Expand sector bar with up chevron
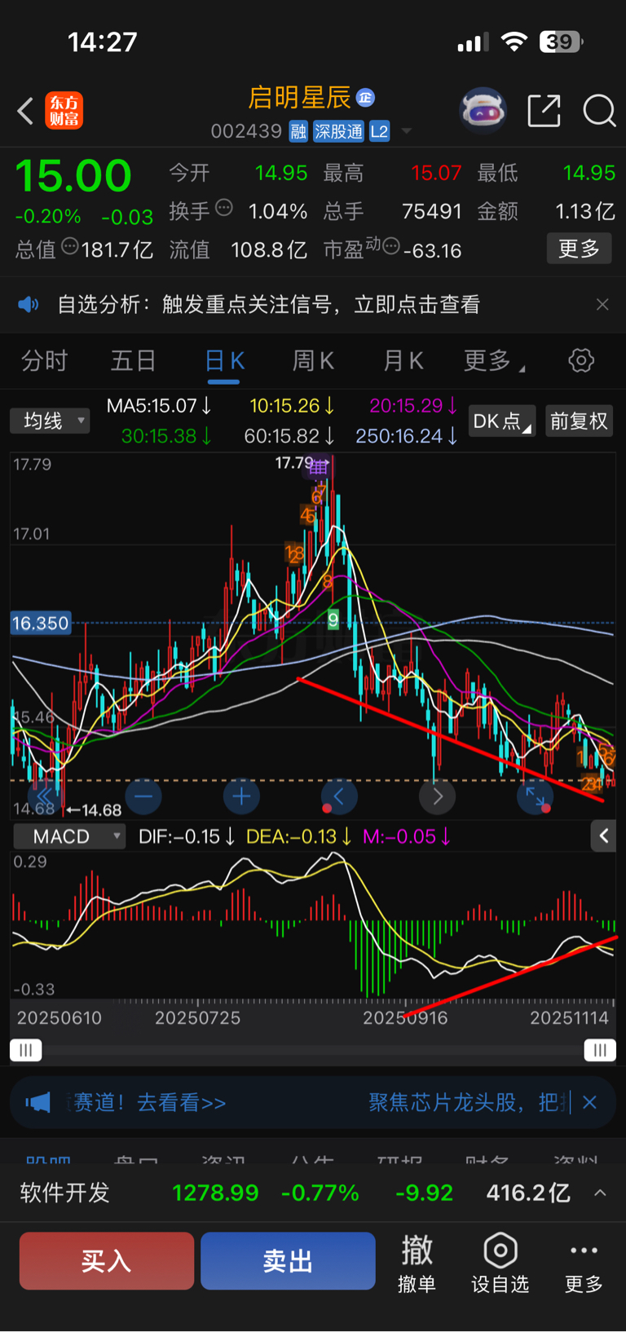The height and width of the screenshot is (1332, 626). click(600, 1193)
